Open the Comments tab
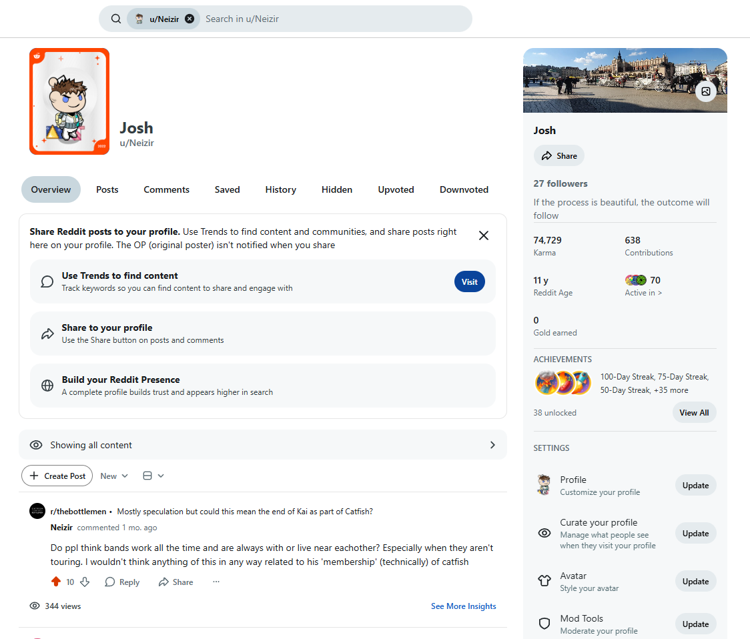 pos(166,189)
